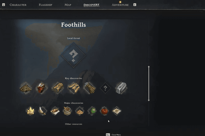Select the brown ore rock discovery
Screen dimensions: 205x136
coord(26,88)
